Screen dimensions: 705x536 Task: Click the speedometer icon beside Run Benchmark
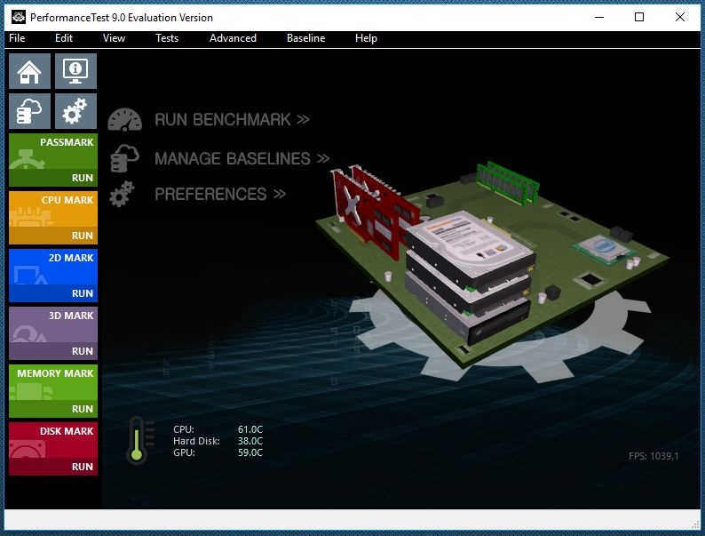click(125, 120)
